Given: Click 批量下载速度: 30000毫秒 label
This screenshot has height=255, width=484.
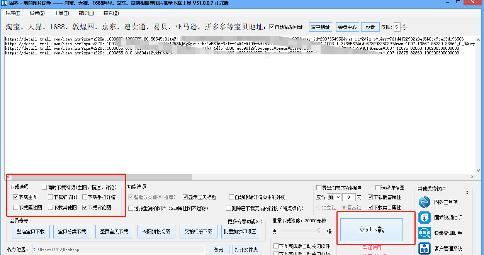Looking at the screenshot, I should [x=299, y=221].
